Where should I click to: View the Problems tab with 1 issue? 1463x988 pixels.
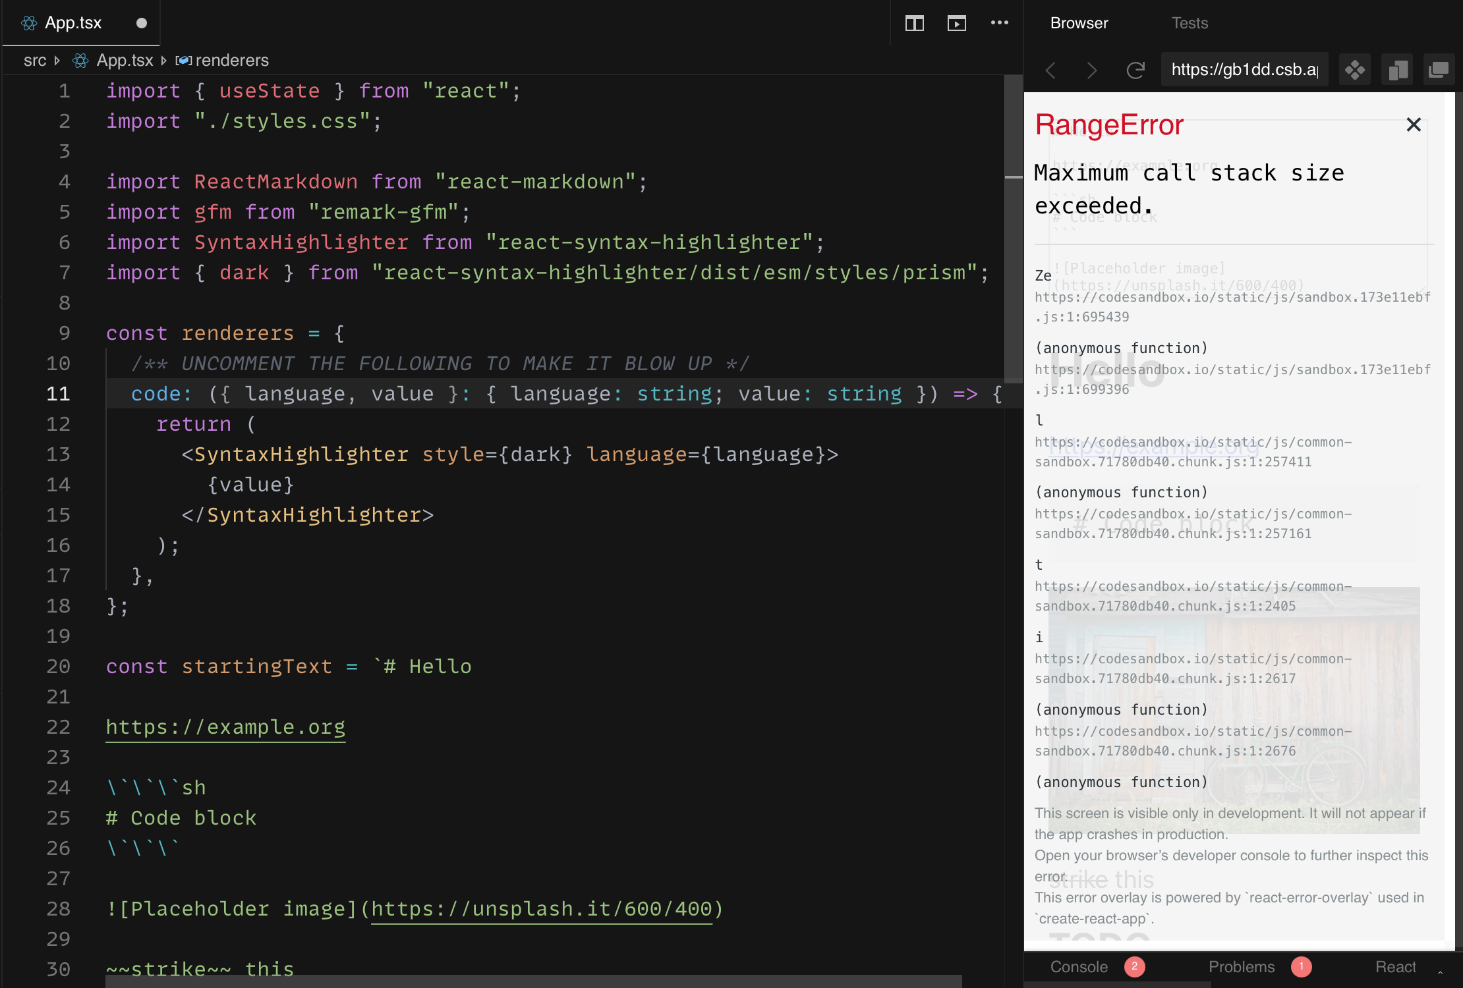click(1242, 966)
